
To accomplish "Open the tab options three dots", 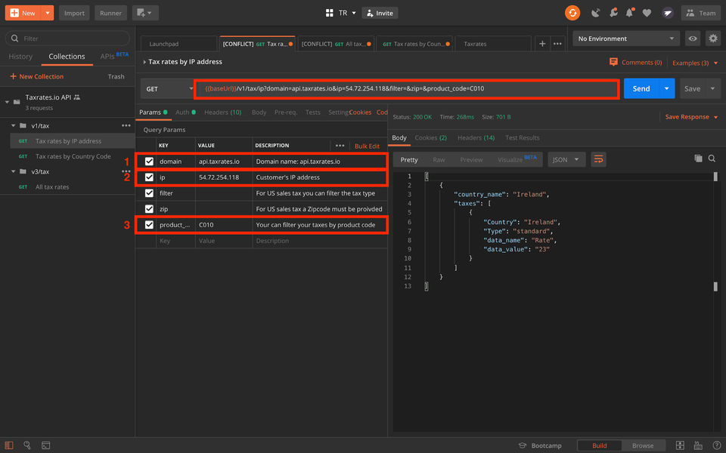I will point(557,44).
